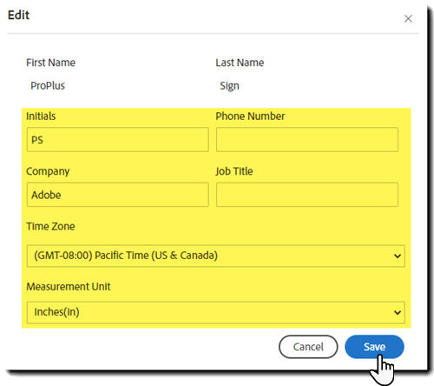Click the ProPlus first name value
Screen dimensions: 434x386
tap(48, 85)
